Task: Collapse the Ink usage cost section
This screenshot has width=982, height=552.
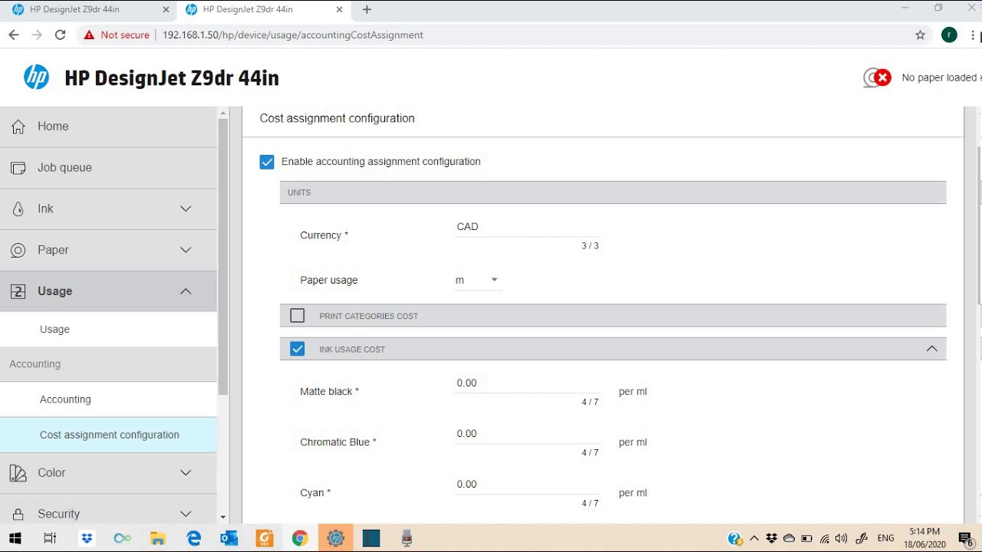Action: (932, 349)
